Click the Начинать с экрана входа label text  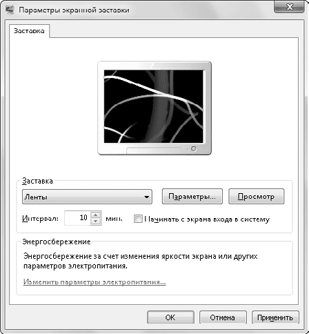pos(207,219)
